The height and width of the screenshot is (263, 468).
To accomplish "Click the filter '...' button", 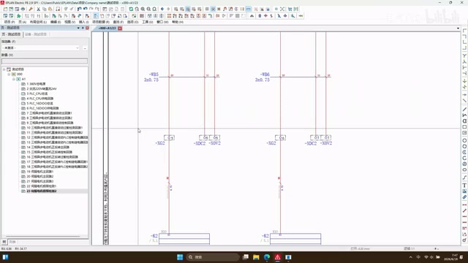I will click(85, 48).
